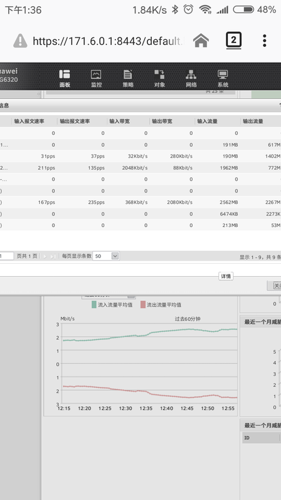This screenshot has height=500, width=281.
Task: Select the 167pps input packet rate cell
Action: [x=47, y=202]
